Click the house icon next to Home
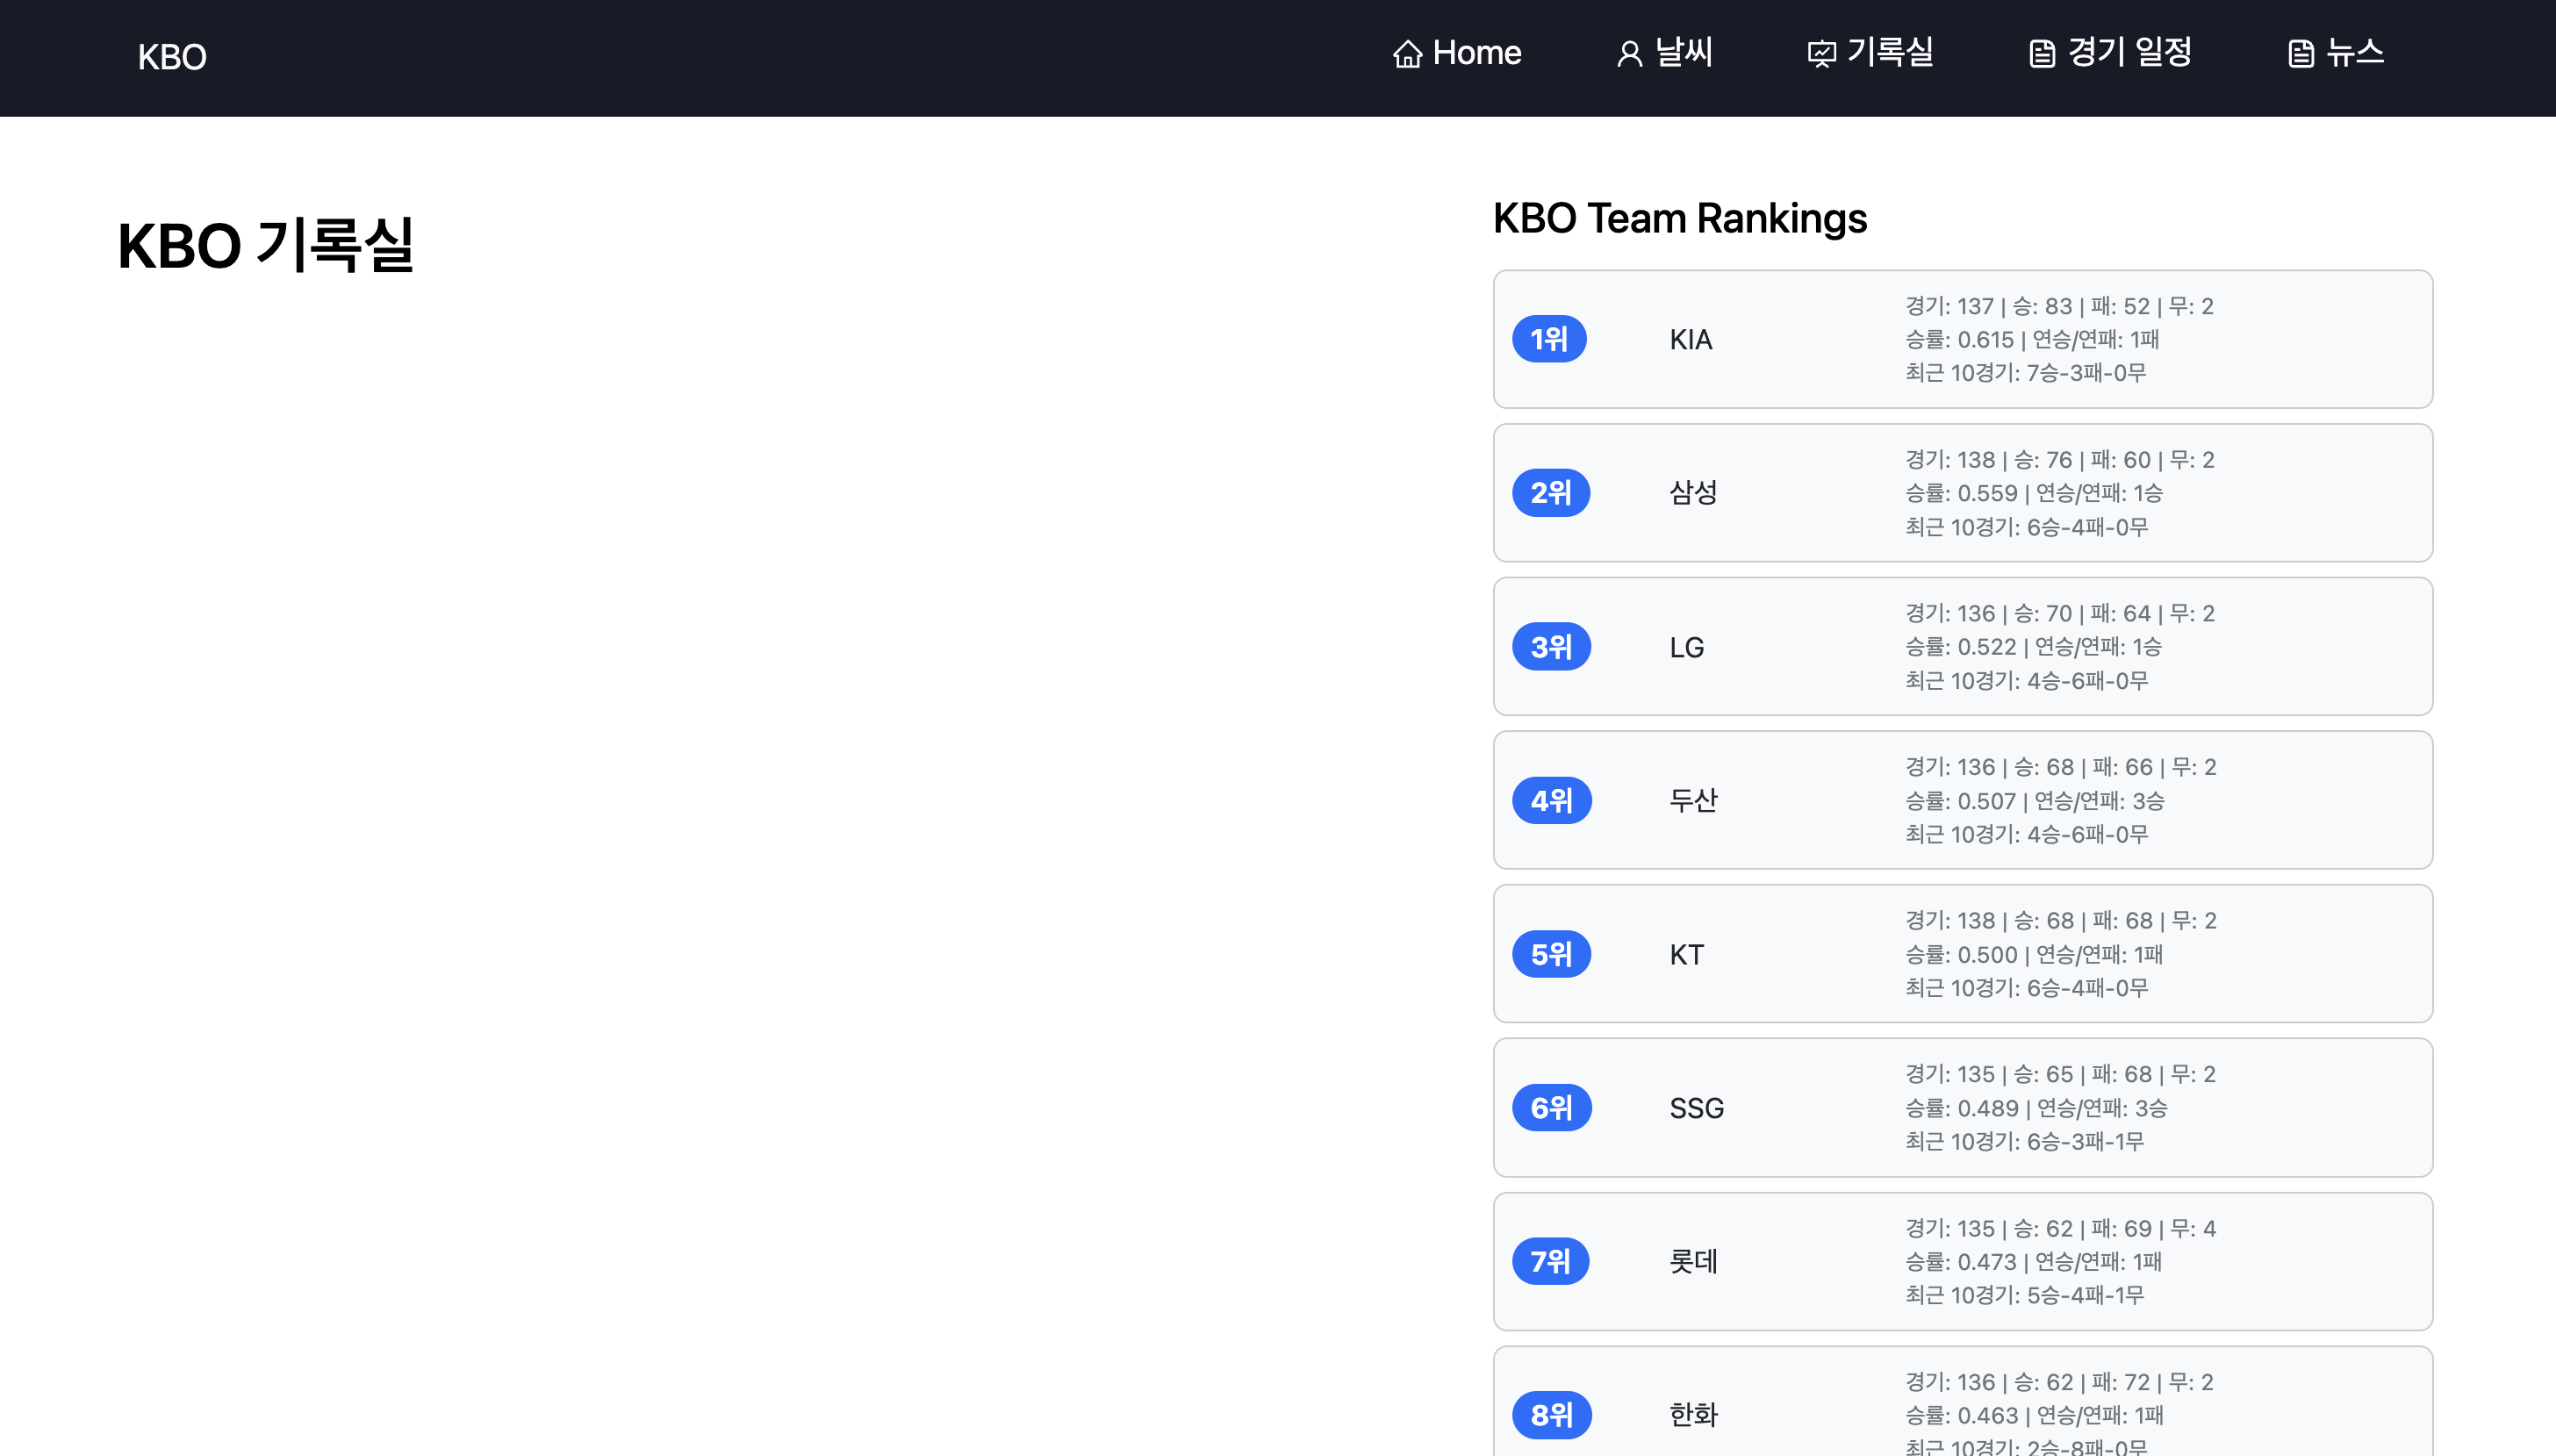The height and width of the screenshot is (1456, 2556). coord(1407,54)
